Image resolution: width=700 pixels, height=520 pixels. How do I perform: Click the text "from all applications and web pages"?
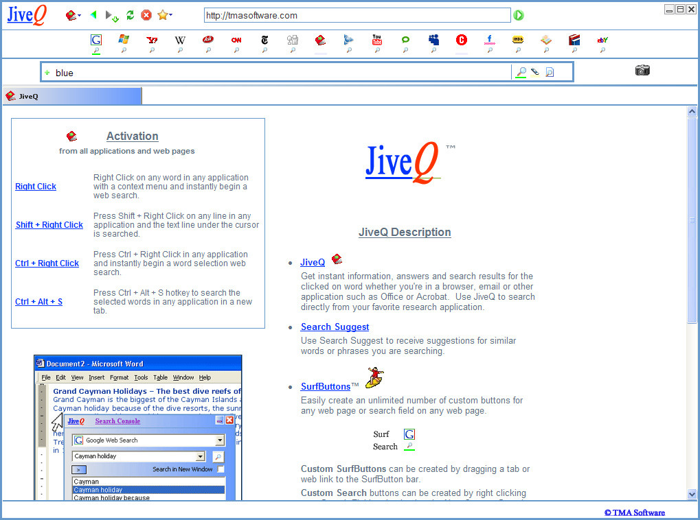tap(127, 151)
